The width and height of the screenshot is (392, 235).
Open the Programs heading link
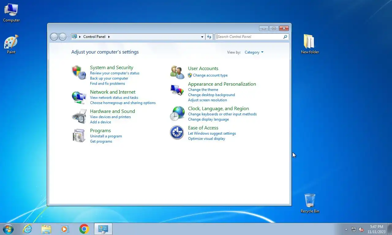[x=100, y=131]
